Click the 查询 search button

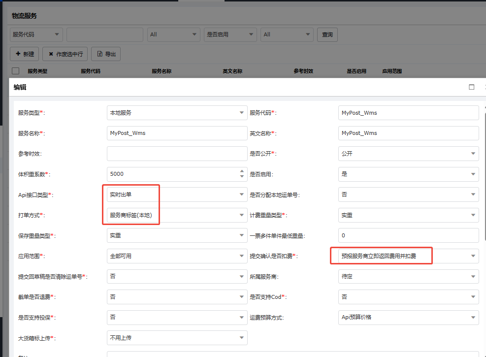click(x=327, y=34)
